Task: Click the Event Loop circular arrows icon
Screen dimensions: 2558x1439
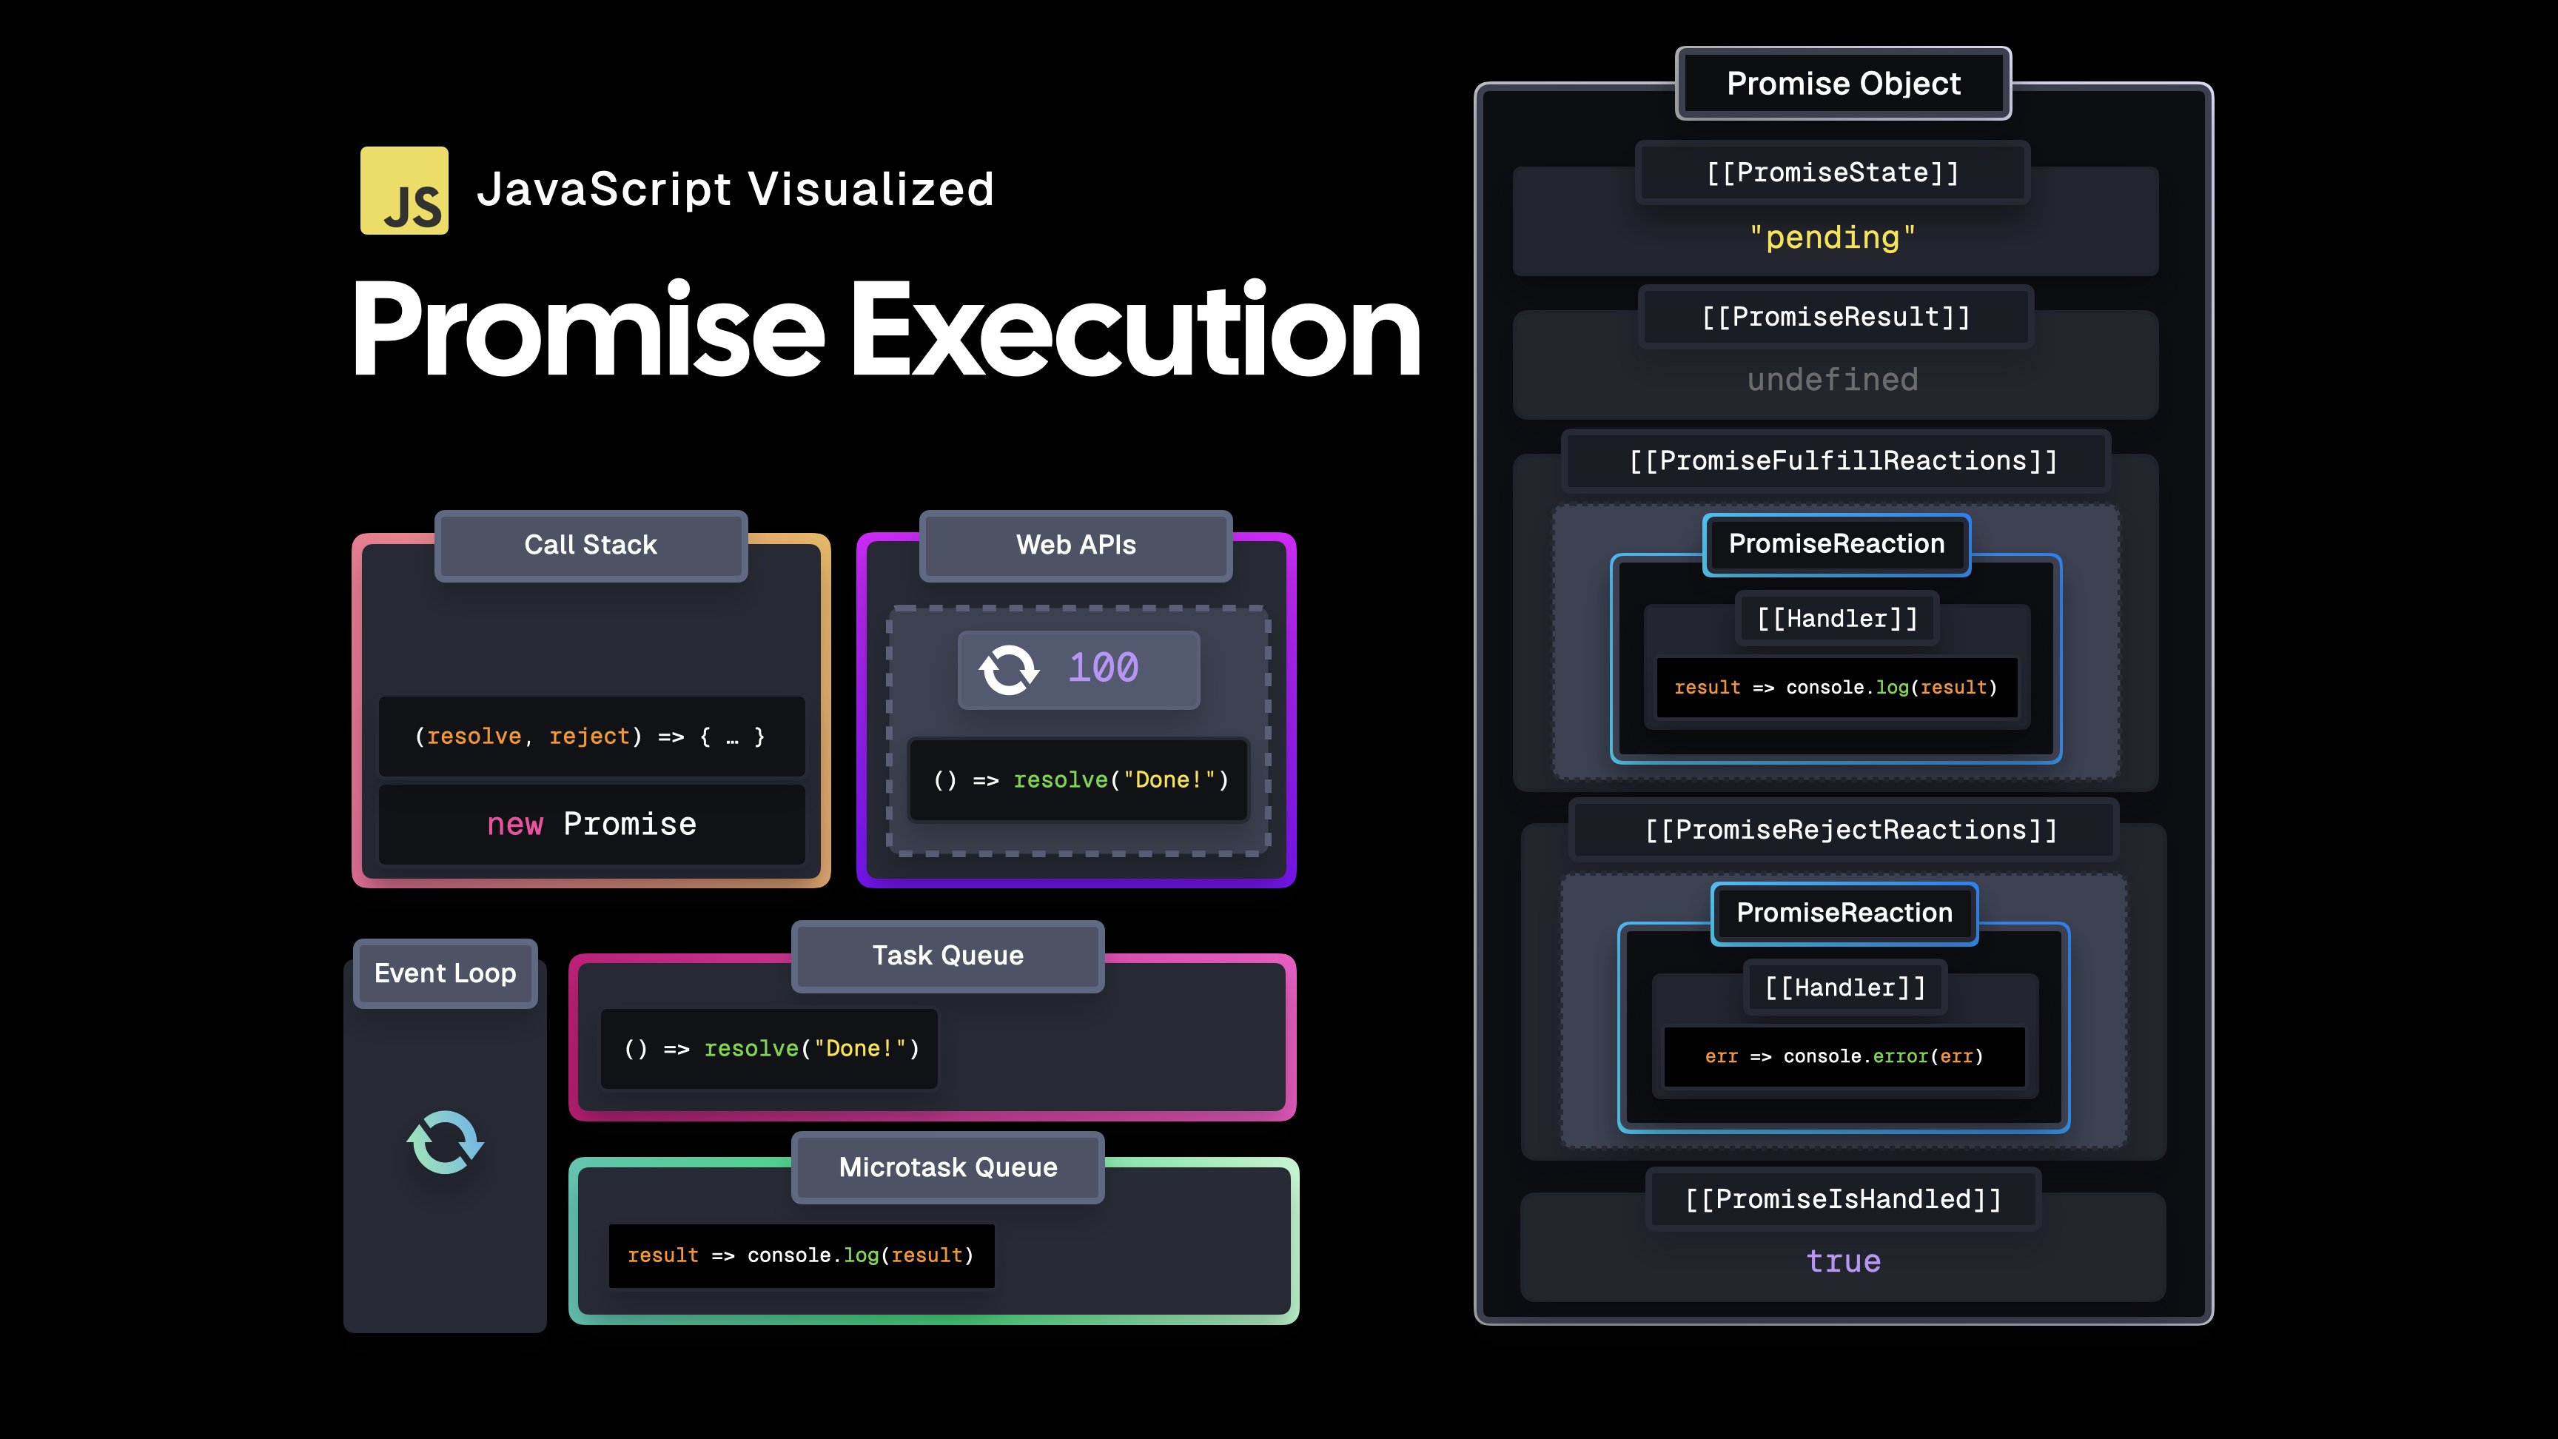Action: point(445,1144)
